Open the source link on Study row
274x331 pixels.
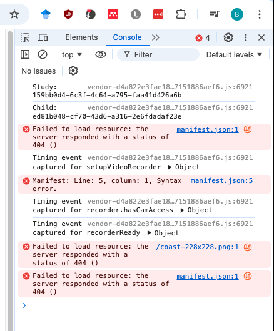[x=170, y=87]
